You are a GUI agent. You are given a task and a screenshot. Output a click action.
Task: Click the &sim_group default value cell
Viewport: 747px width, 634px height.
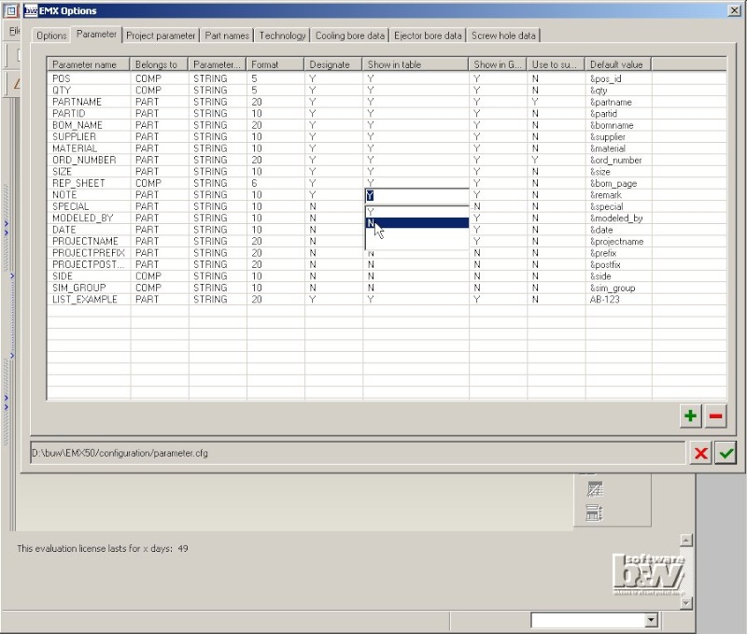[x=618, y=288]
